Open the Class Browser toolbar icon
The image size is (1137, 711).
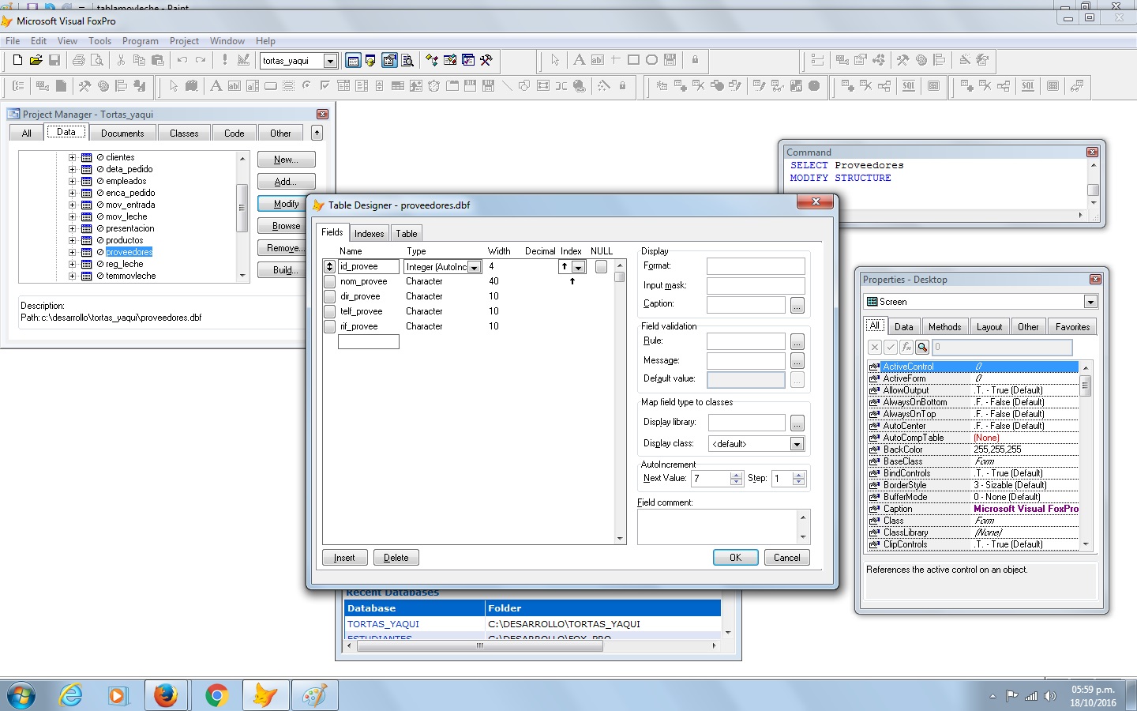click(431, 60)
